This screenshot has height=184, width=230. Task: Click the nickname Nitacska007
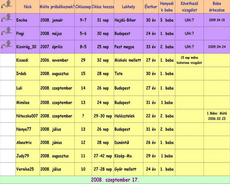pyautogui.click(x=27, y=116)
